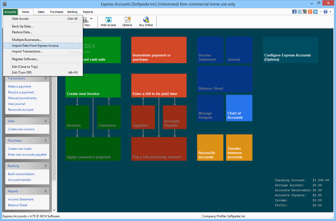Open the Purchases menu tab

point(57,12)
